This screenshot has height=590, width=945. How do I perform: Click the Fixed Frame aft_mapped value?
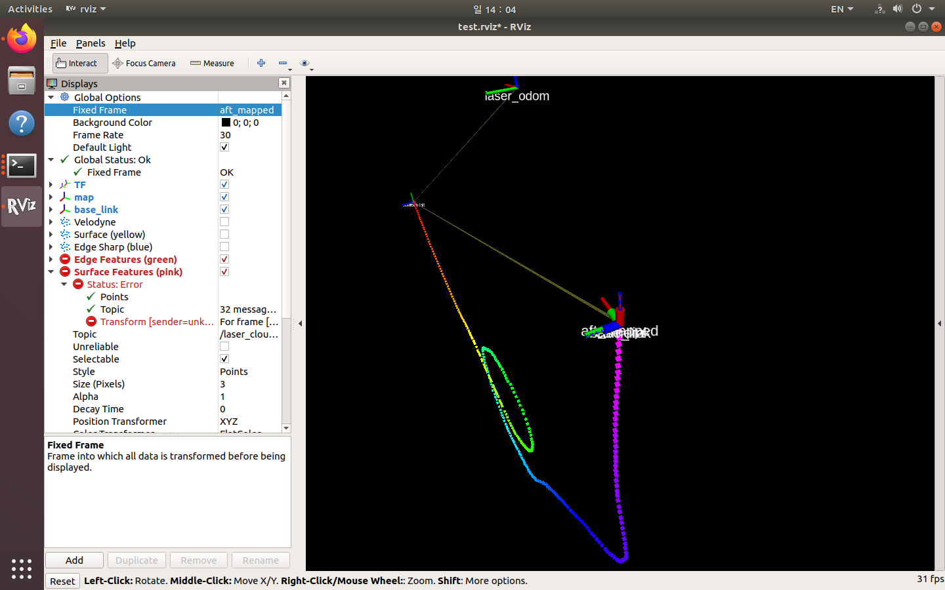point(249,110)
